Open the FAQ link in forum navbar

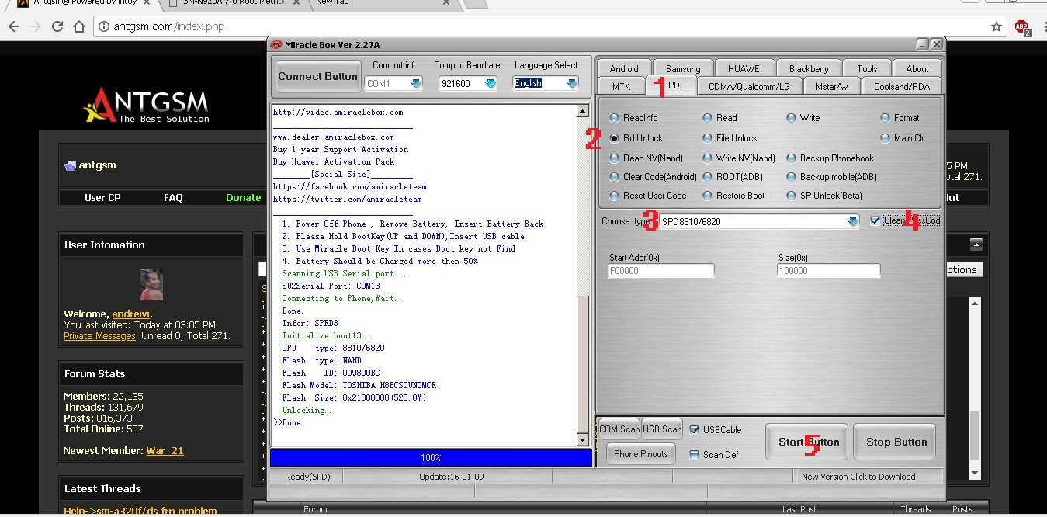tap(173, 197)
